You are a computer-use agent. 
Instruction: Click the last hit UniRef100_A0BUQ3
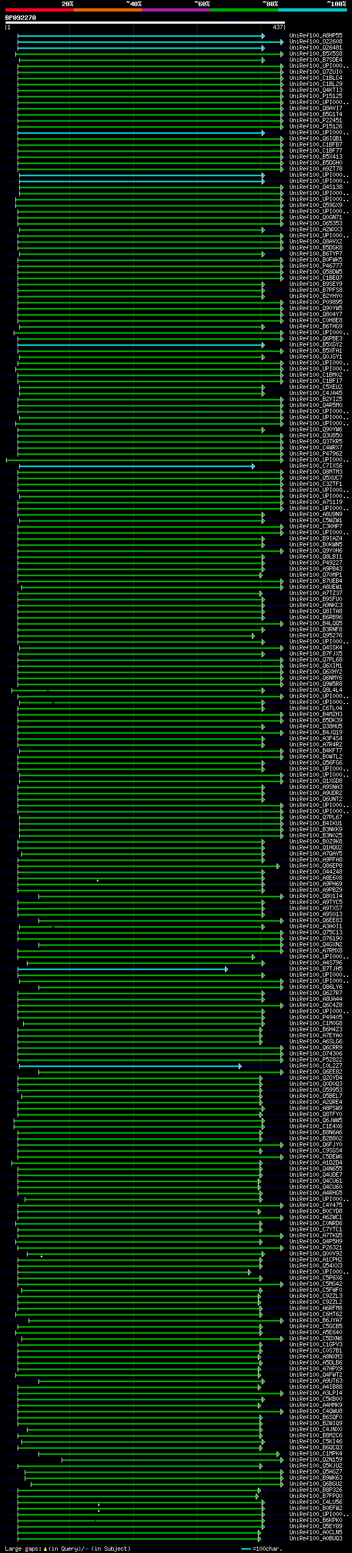[x=316, y=1538]
